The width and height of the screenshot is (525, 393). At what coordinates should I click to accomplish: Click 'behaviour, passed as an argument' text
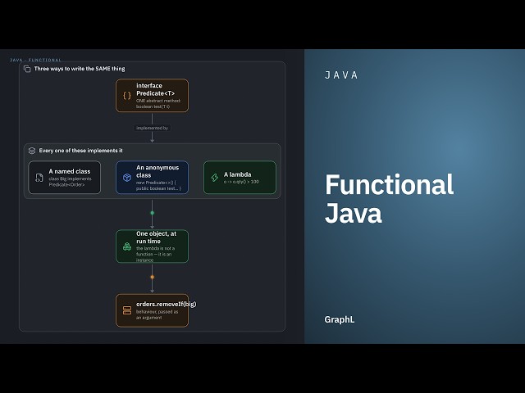[157, 314]
